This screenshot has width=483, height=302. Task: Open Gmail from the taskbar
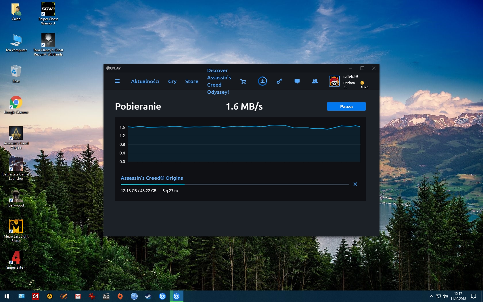[x=78, y=296]
